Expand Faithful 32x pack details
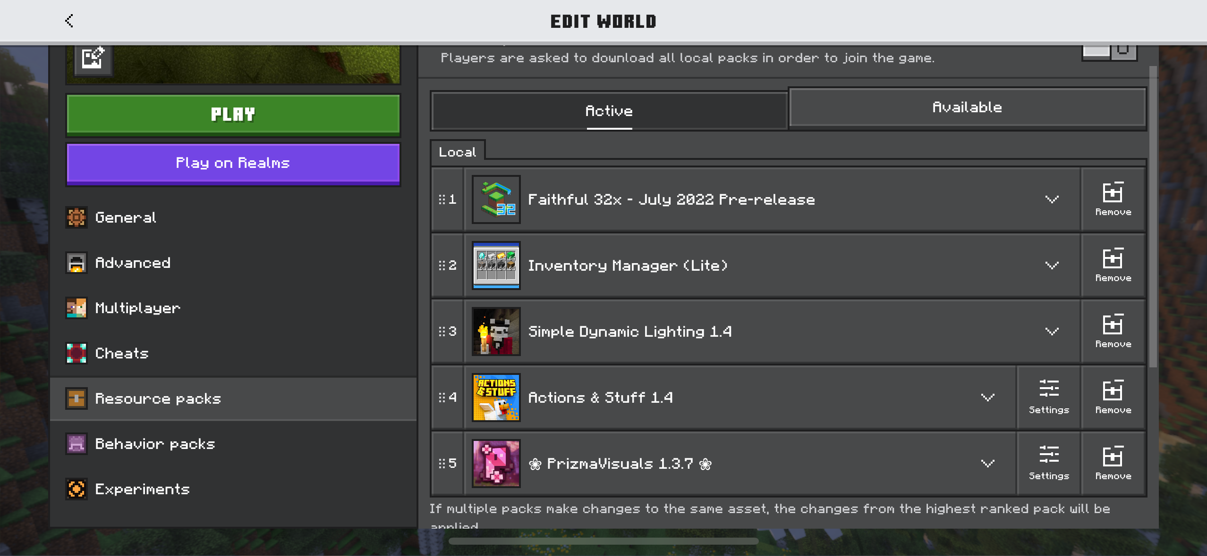 tap(1052, 199)
